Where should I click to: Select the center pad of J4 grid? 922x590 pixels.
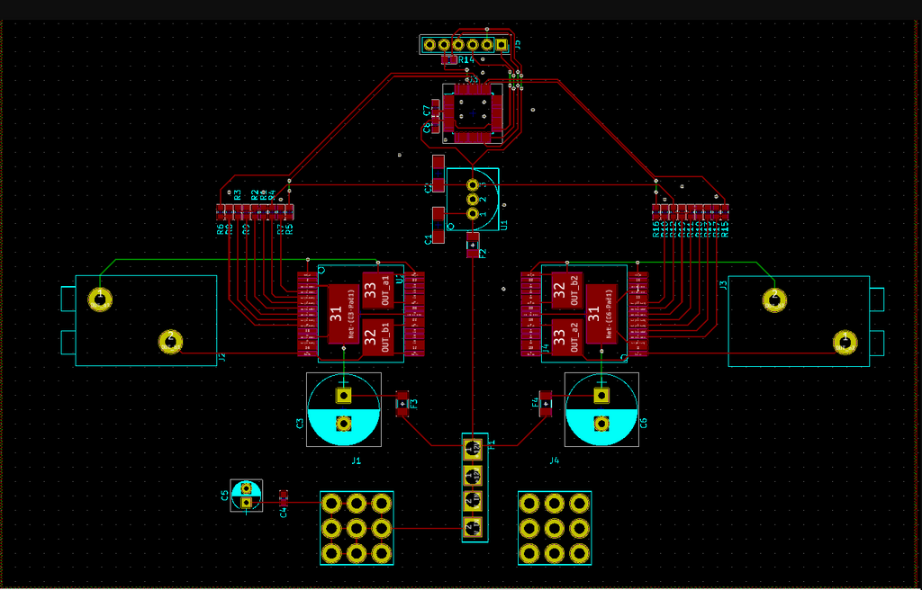[x=555, y=528]
